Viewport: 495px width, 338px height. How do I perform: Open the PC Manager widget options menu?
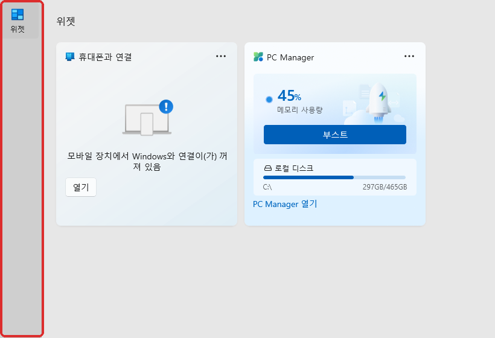[409, 56]
